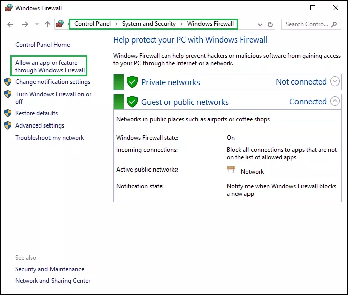Maximize the Windows Firewall window

(313, 8)
